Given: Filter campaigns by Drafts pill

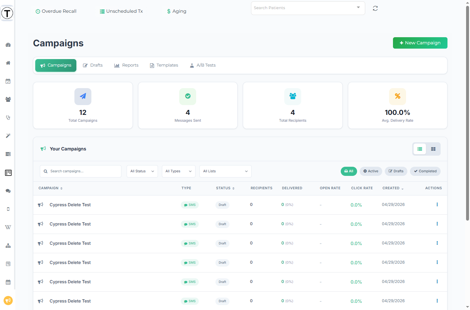Looking at the screenshot, I should [396, 171].
